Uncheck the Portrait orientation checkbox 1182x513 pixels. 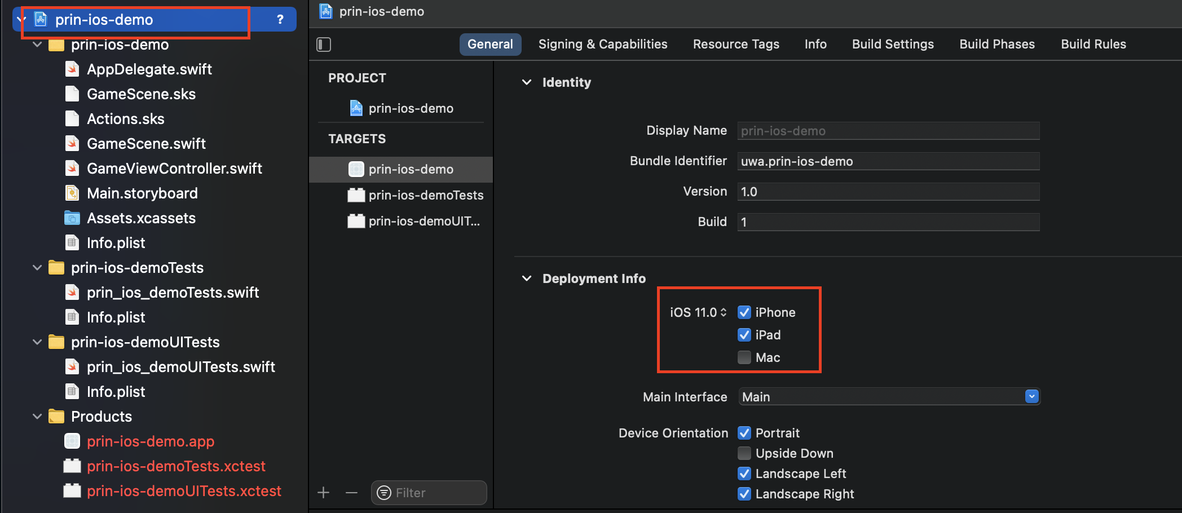point(744,433)
